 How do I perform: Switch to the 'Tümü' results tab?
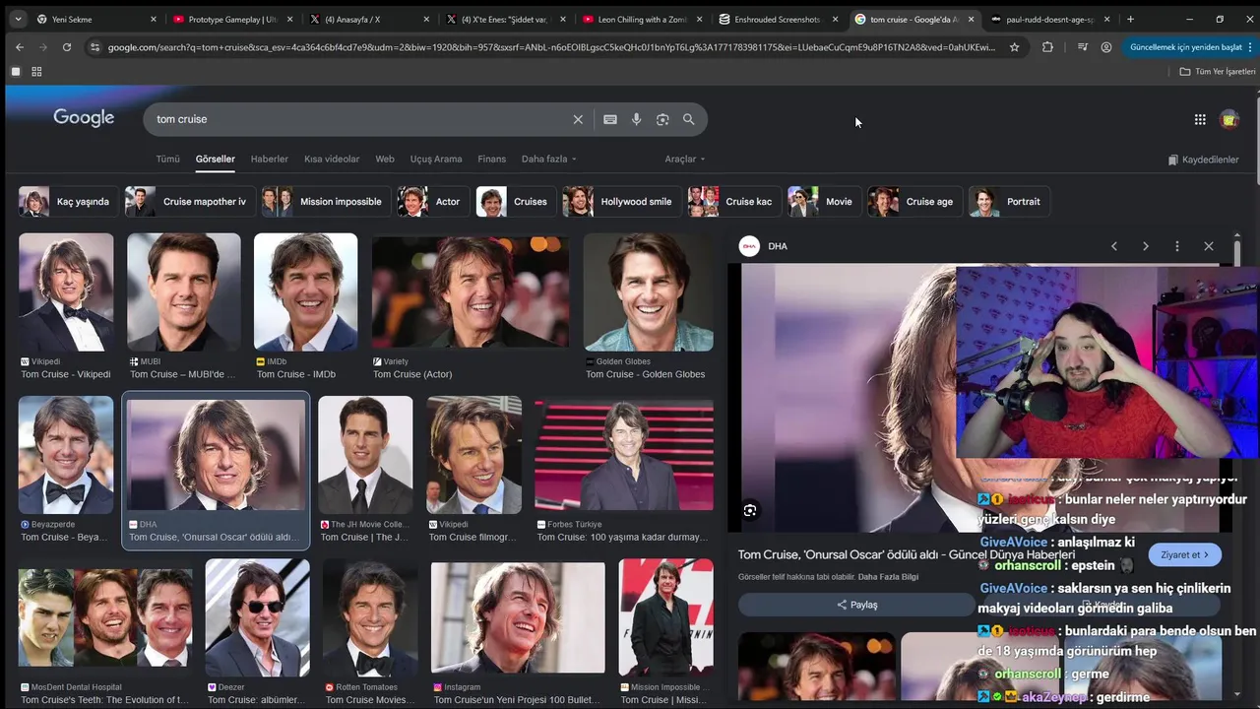coord(167,159)
